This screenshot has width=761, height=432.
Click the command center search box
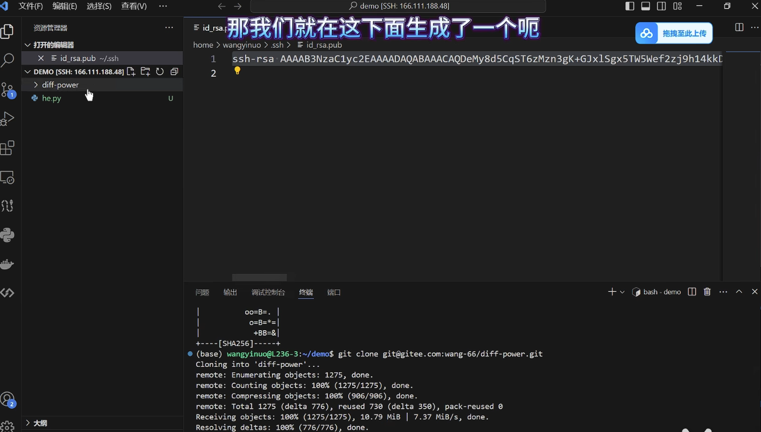(x=398, y=6)
